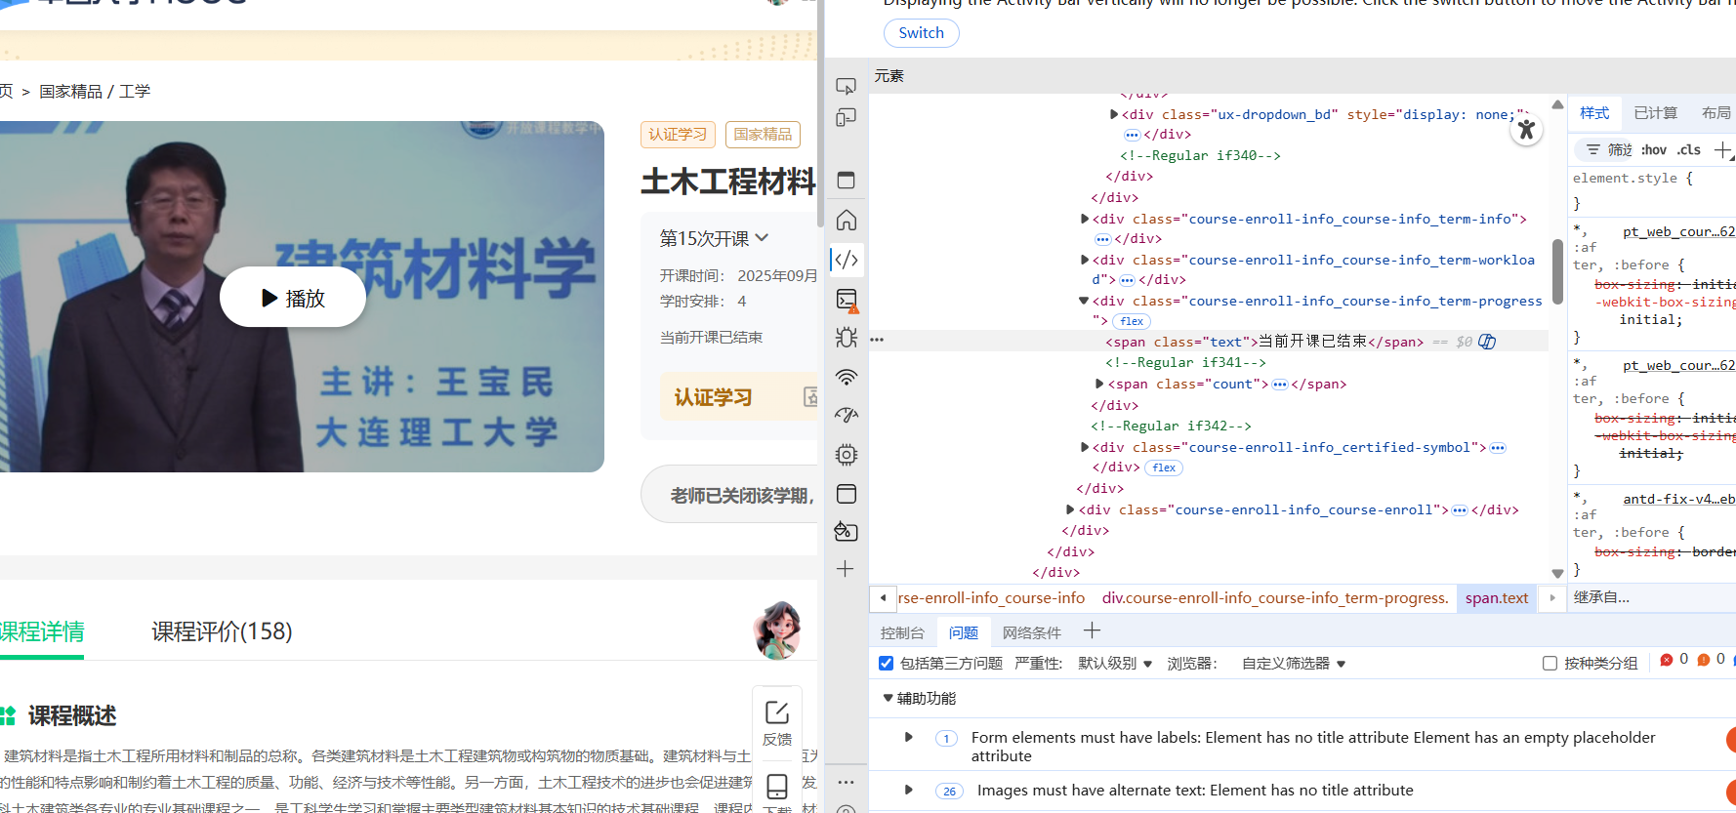Viewport: 1736px width, 813px height.
Task: Collapse the 辅助功能 issues section
Action: point(888,698)
